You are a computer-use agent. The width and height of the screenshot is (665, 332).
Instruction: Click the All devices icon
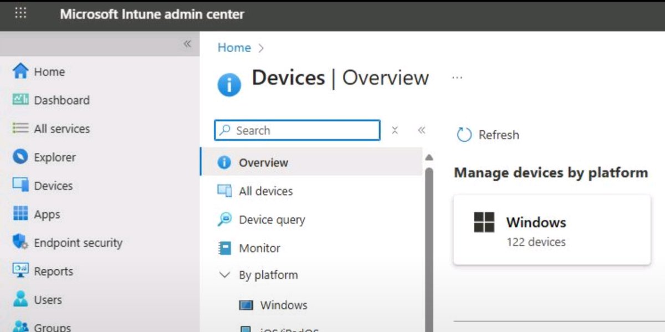point(224,191)
